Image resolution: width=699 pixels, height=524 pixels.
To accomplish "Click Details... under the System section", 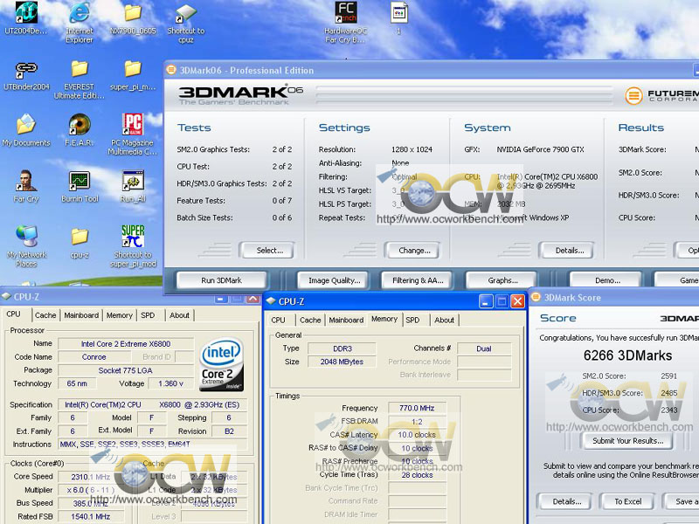I will click(567, 251).
